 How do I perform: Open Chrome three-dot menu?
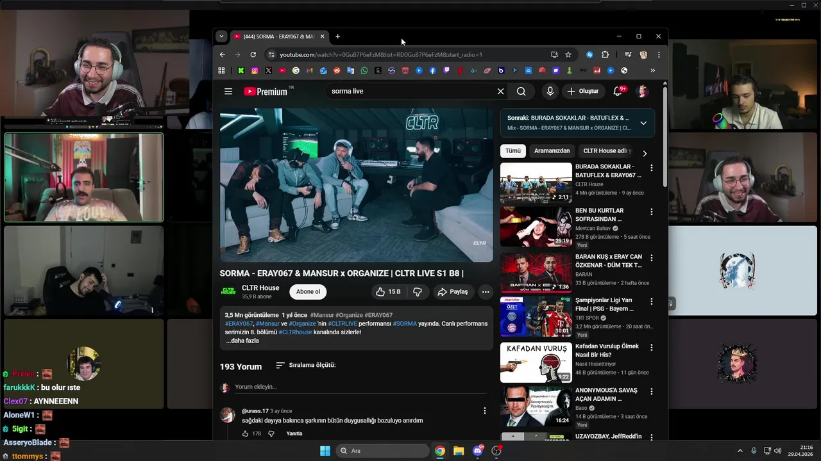pyautogui.click(x=659, y=54)
